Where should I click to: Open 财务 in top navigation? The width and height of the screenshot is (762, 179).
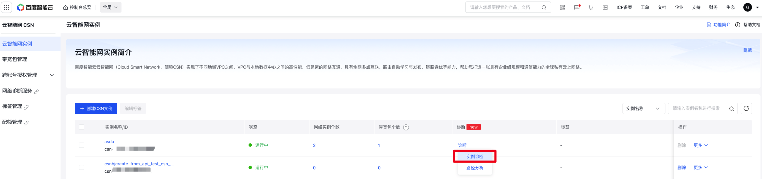(x=713, y=7)
